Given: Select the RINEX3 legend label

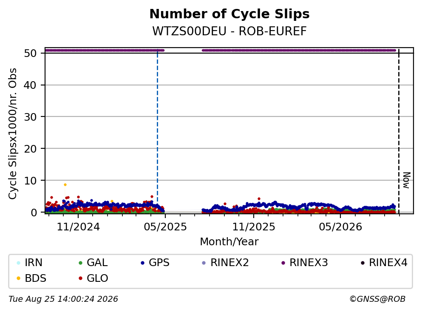Looking at the screenshot, I should coord(309,263).
